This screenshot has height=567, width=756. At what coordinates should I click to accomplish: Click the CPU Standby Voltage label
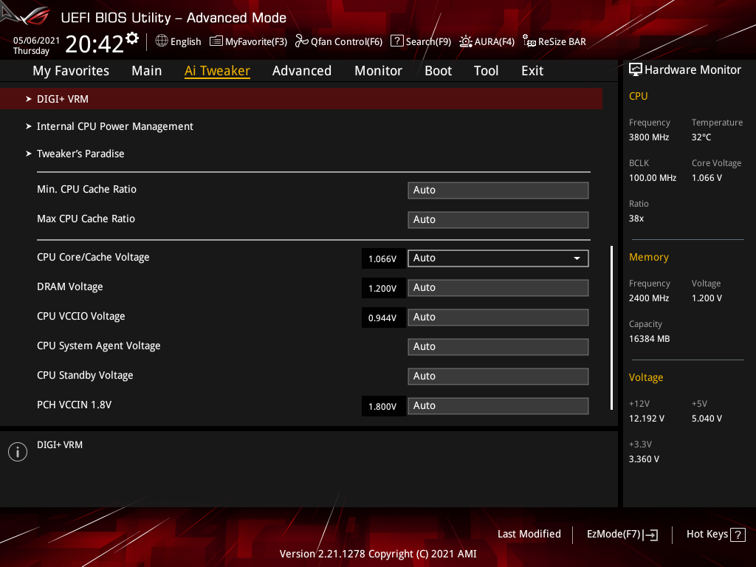(x=85, y=376)
